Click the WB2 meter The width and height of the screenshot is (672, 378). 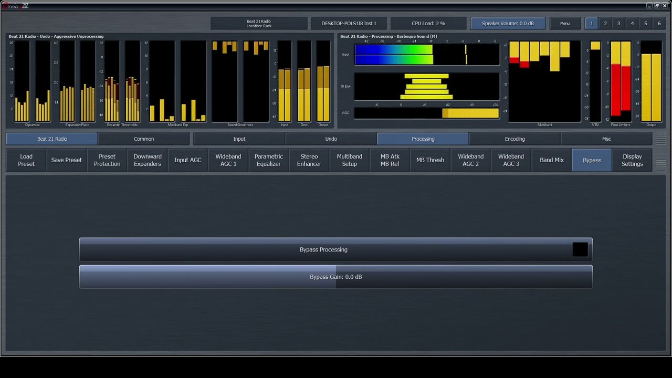tap(595, 82)
